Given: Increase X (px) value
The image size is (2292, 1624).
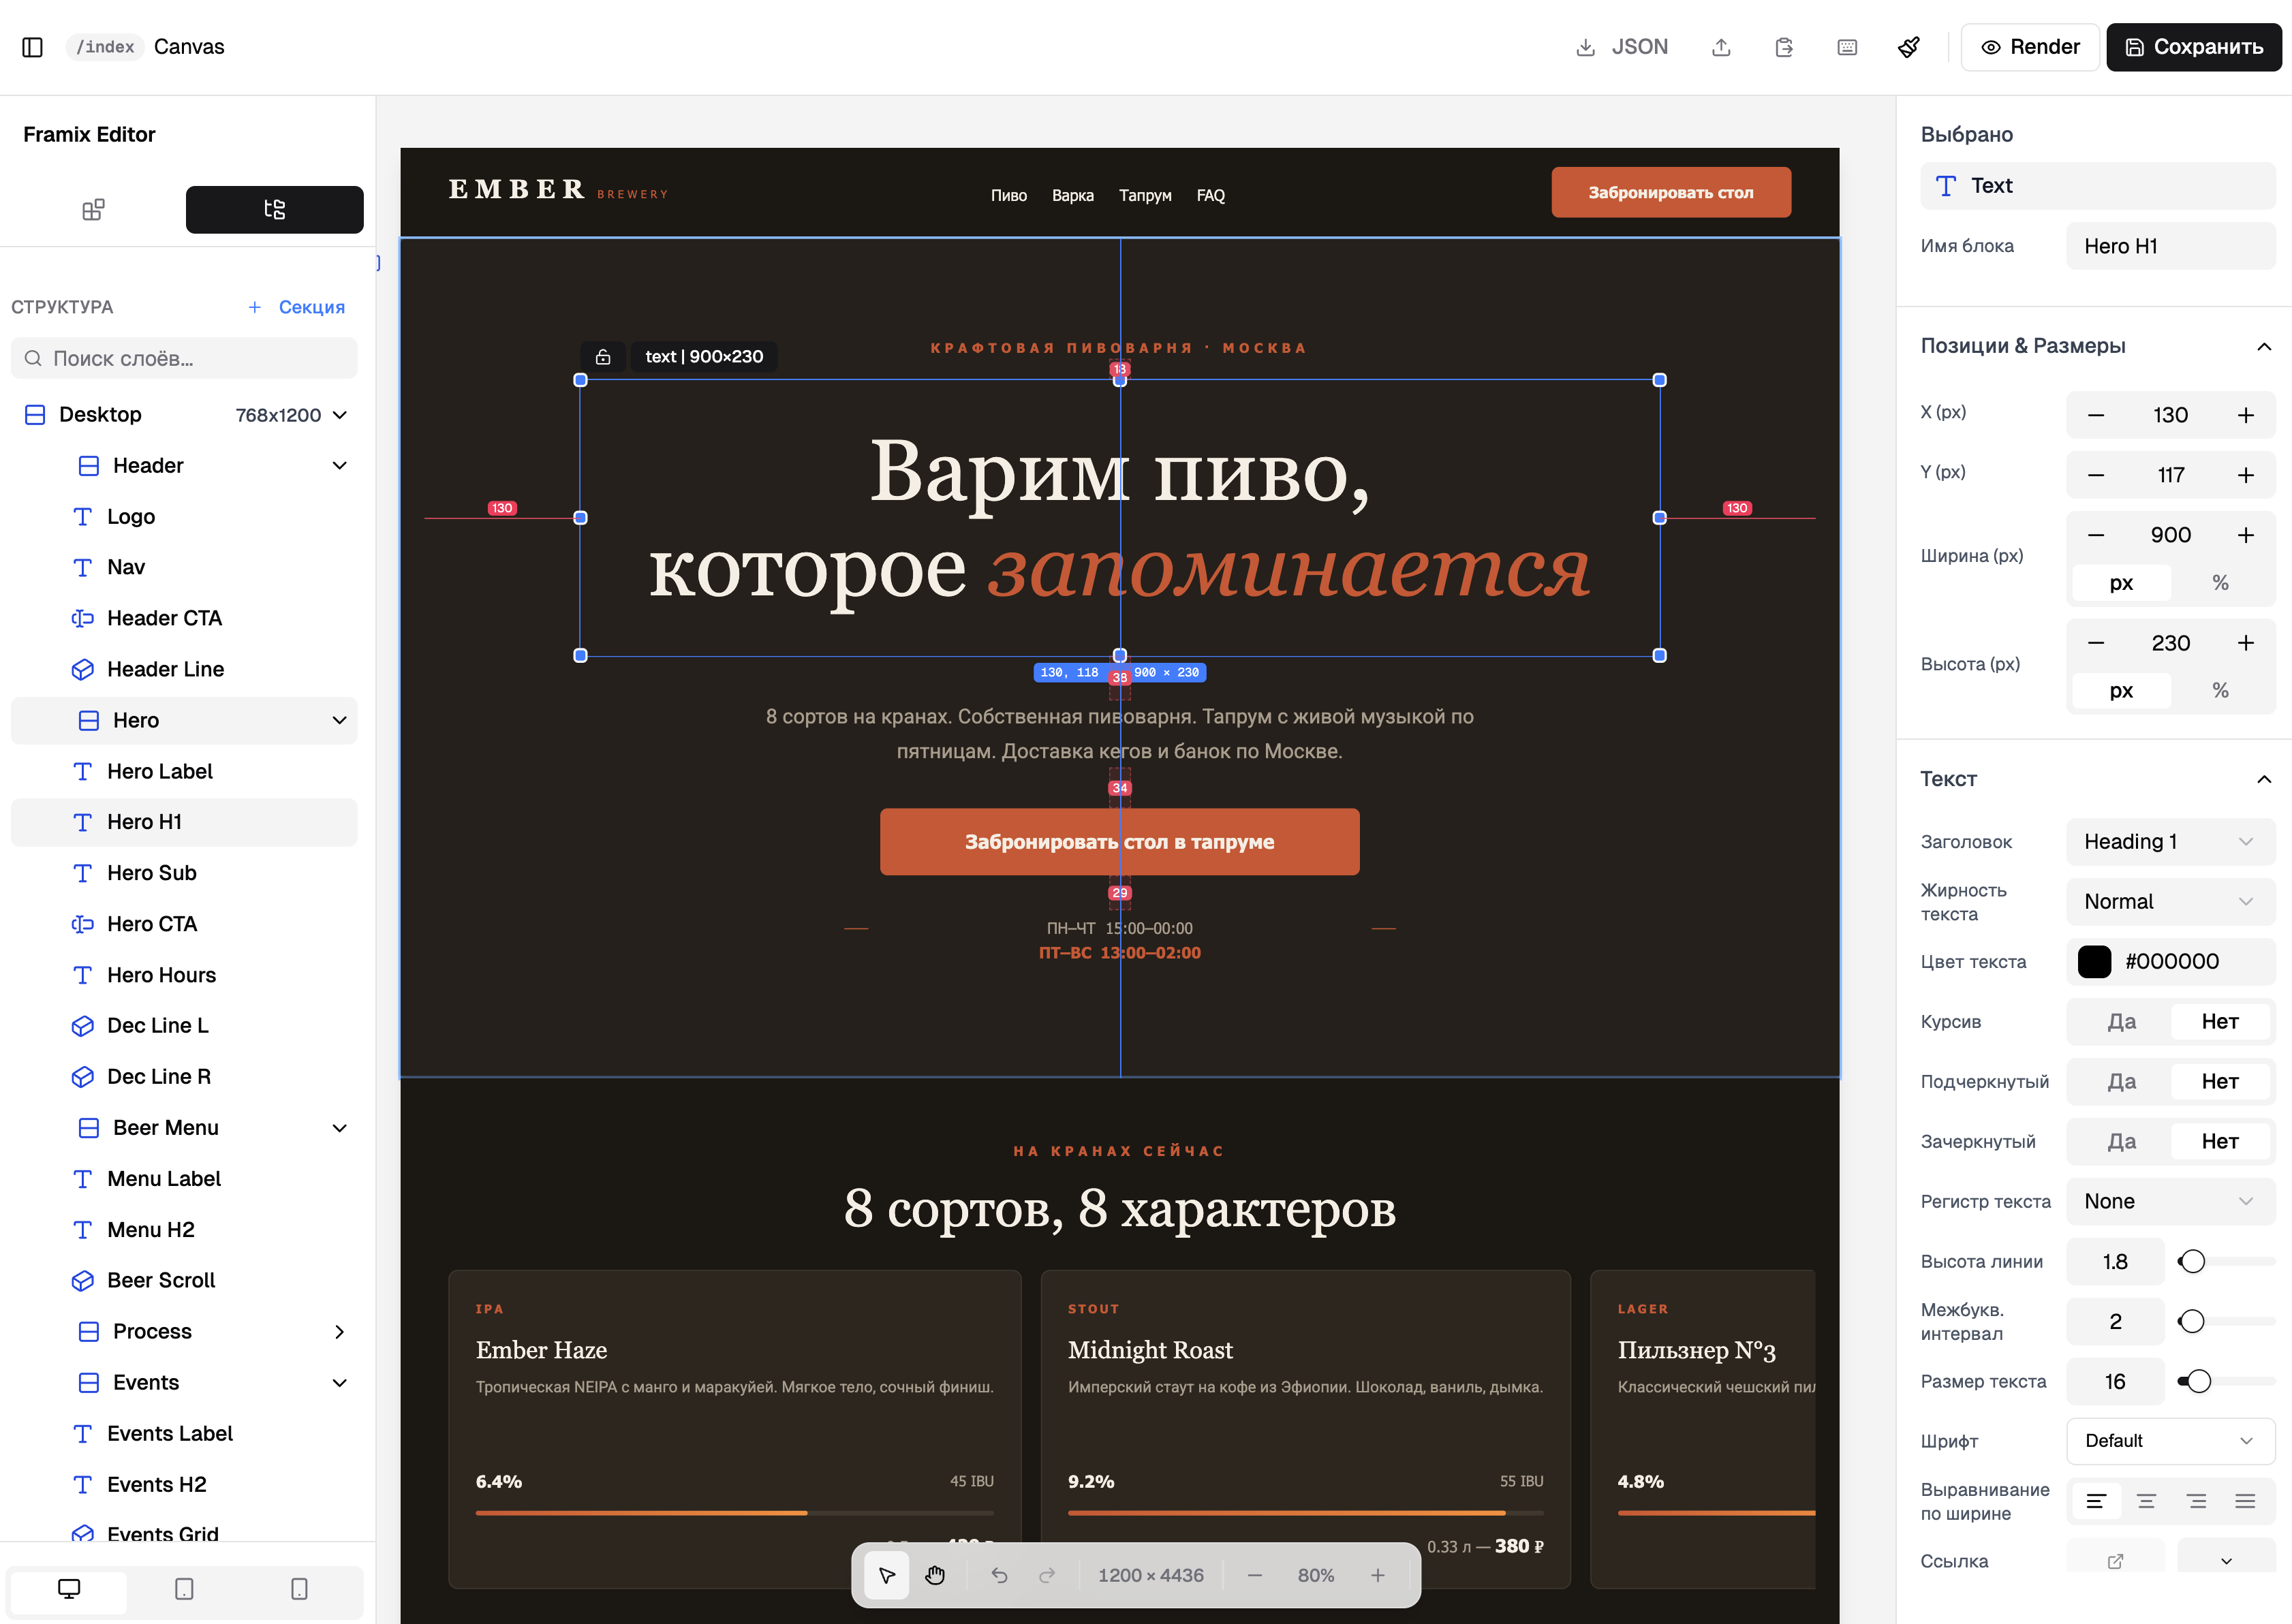Looking at the screenshot, I should [x=2246, y=415].
